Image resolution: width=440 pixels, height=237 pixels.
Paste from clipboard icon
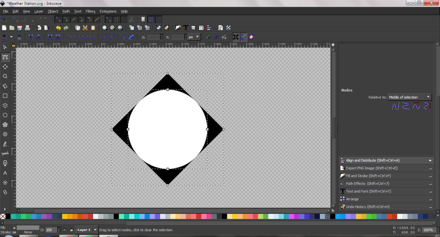[x=93, y=28]
